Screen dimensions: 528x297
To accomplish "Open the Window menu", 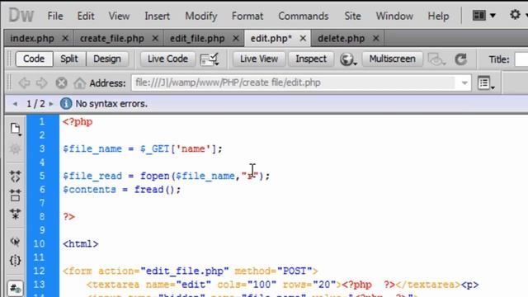I will tap(394, 16).
